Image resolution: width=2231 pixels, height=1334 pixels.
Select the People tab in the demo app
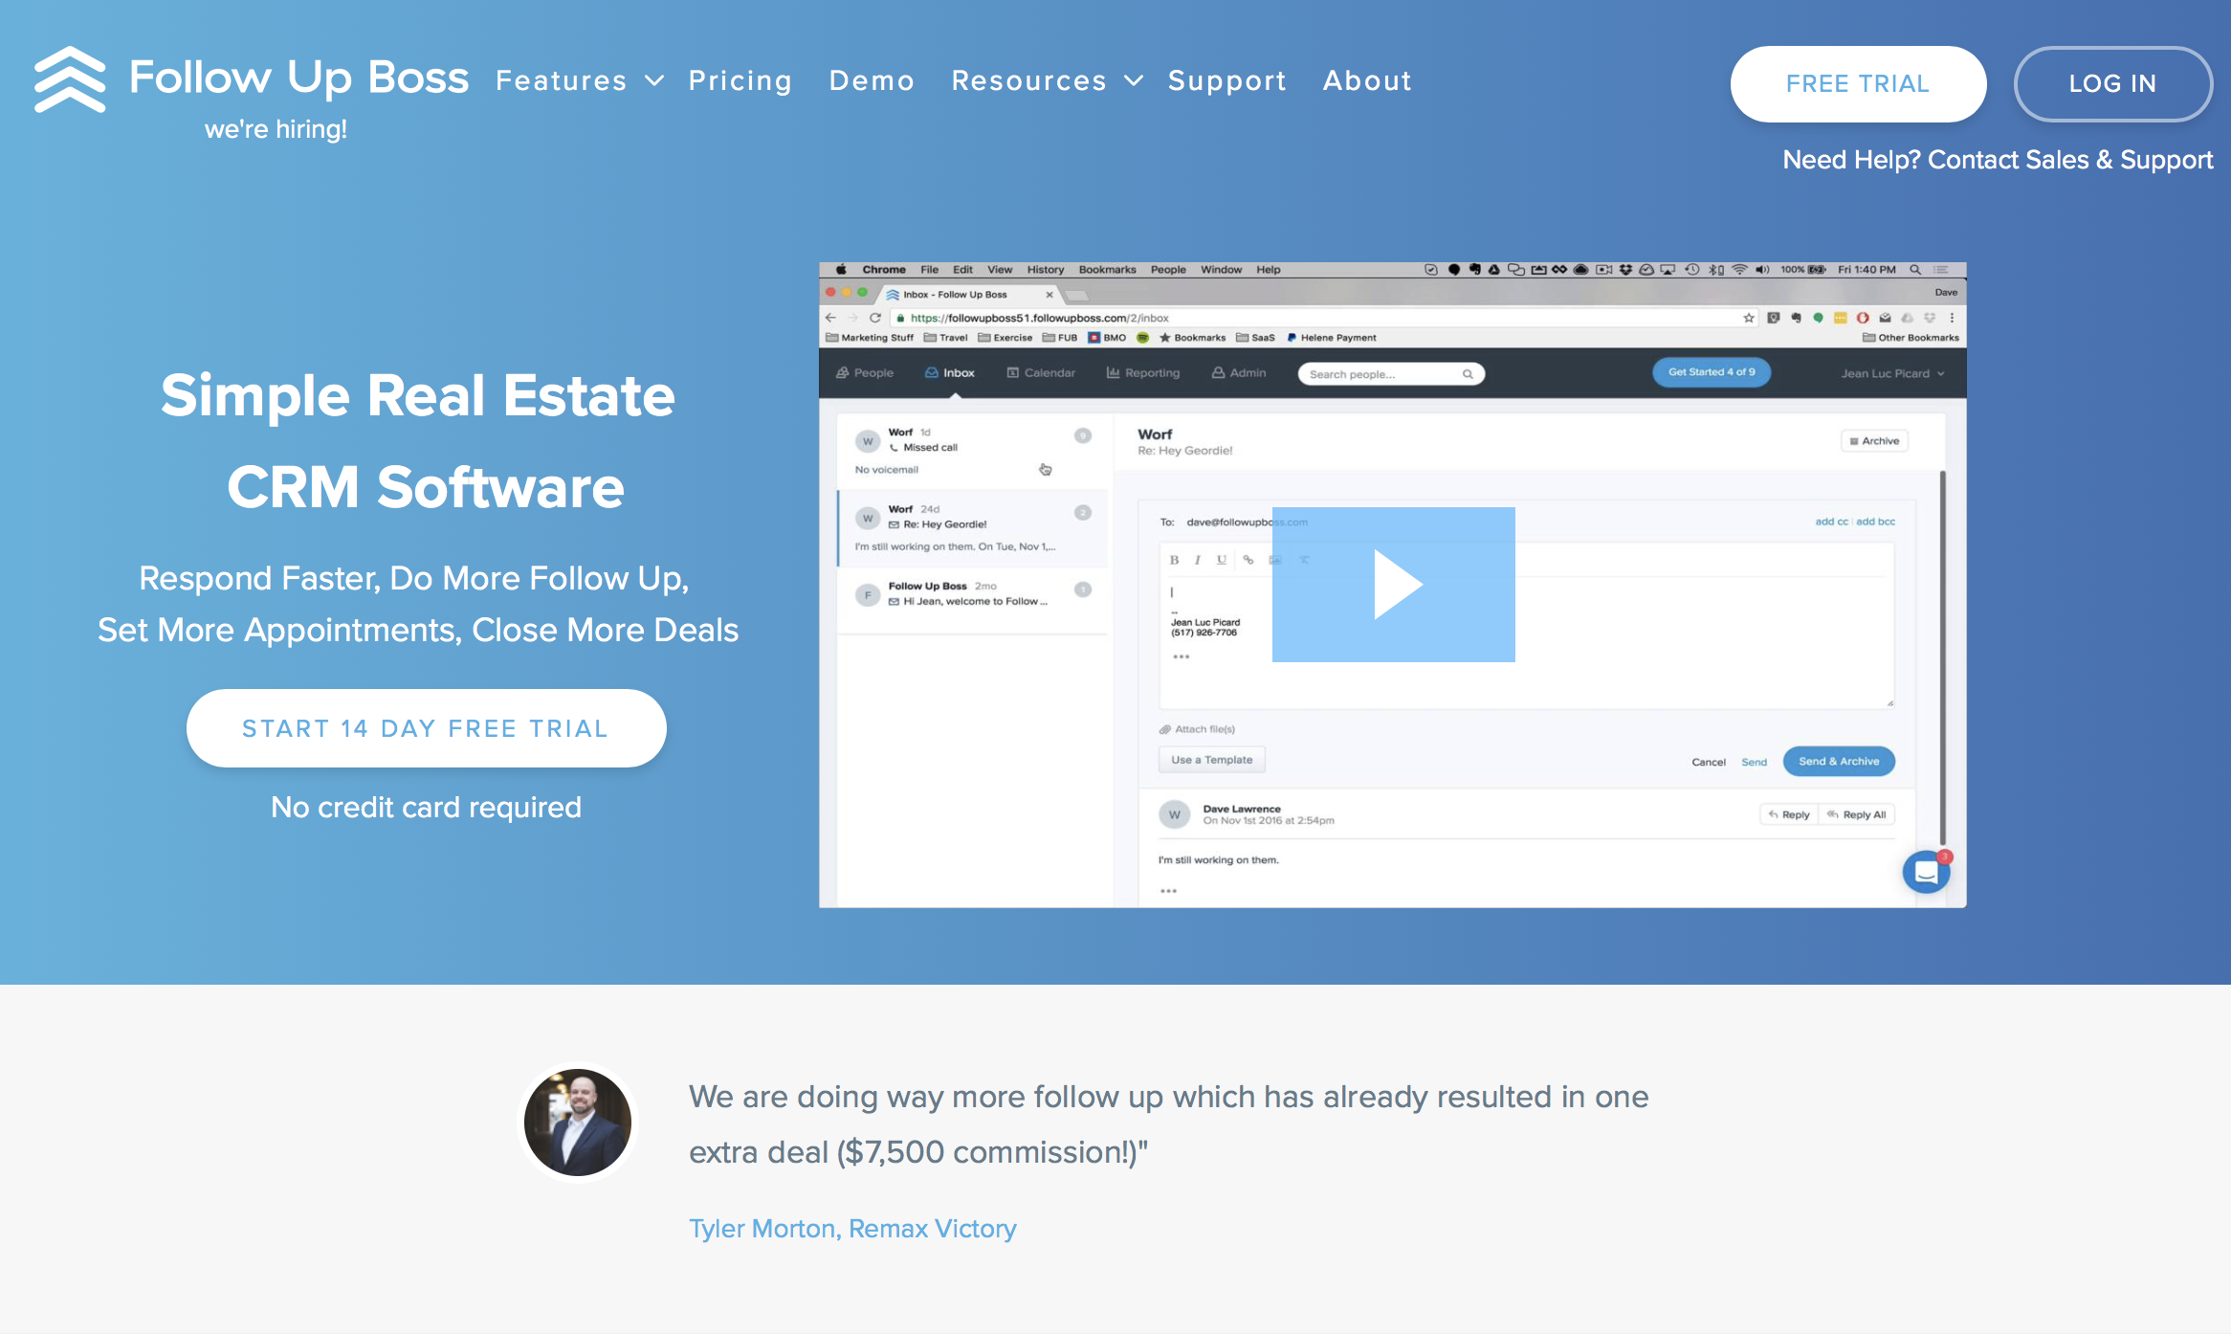point(865,373)
